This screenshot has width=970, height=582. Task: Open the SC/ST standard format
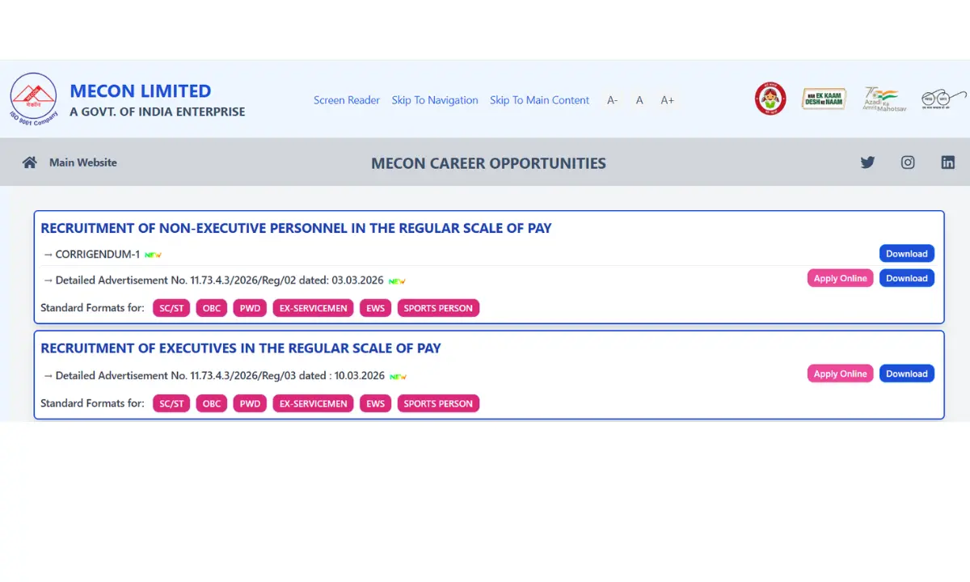pyautogui.click(x=171, y=308)
